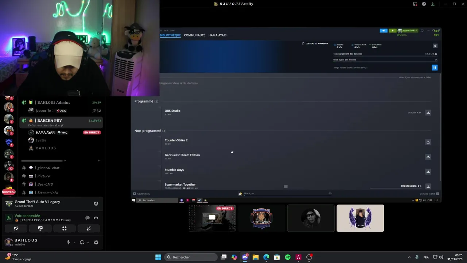Open Steam notifications bell
Image resolution: width=467 pixels, height=263 pixels.
tap(393, 31)
